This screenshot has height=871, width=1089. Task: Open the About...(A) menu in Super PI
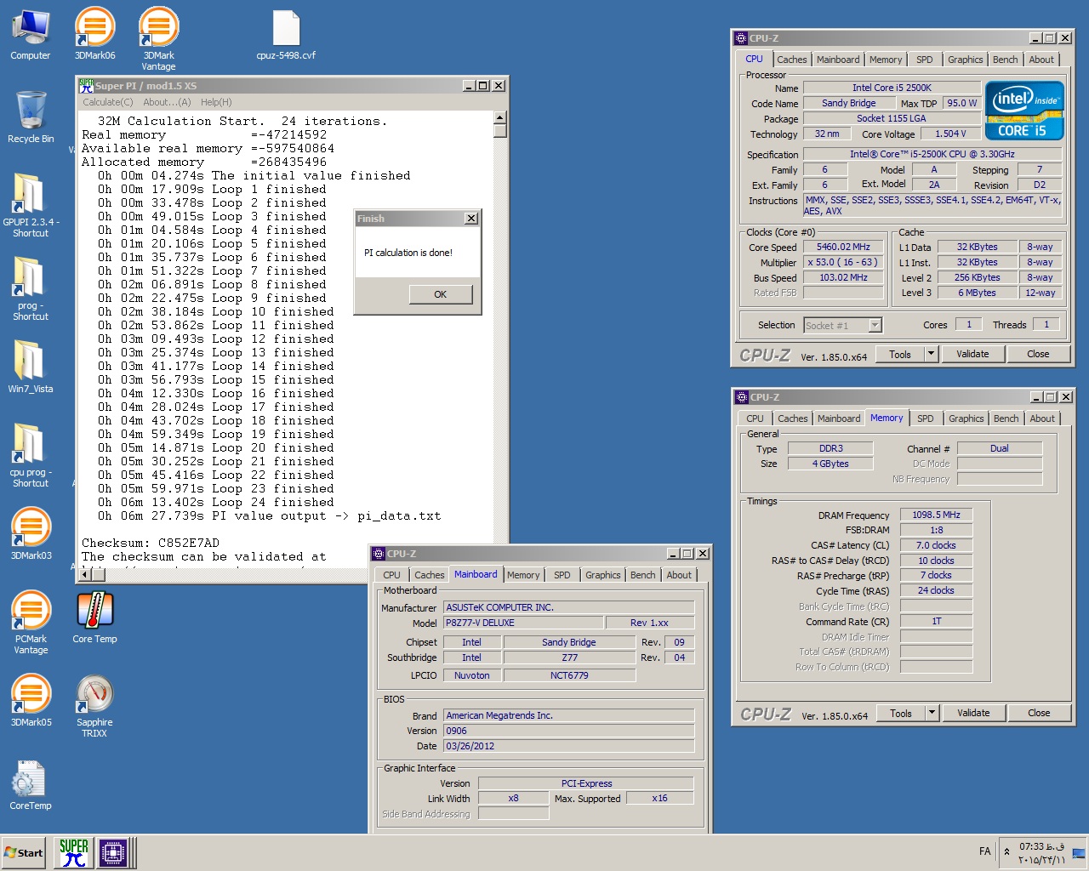[x=167, y=102]
